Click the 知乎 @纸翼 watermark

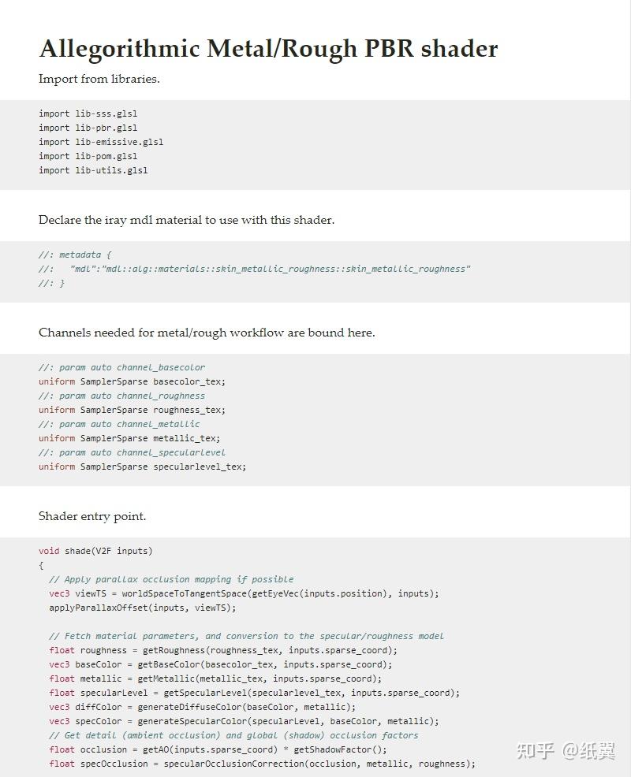pos(566,750)
